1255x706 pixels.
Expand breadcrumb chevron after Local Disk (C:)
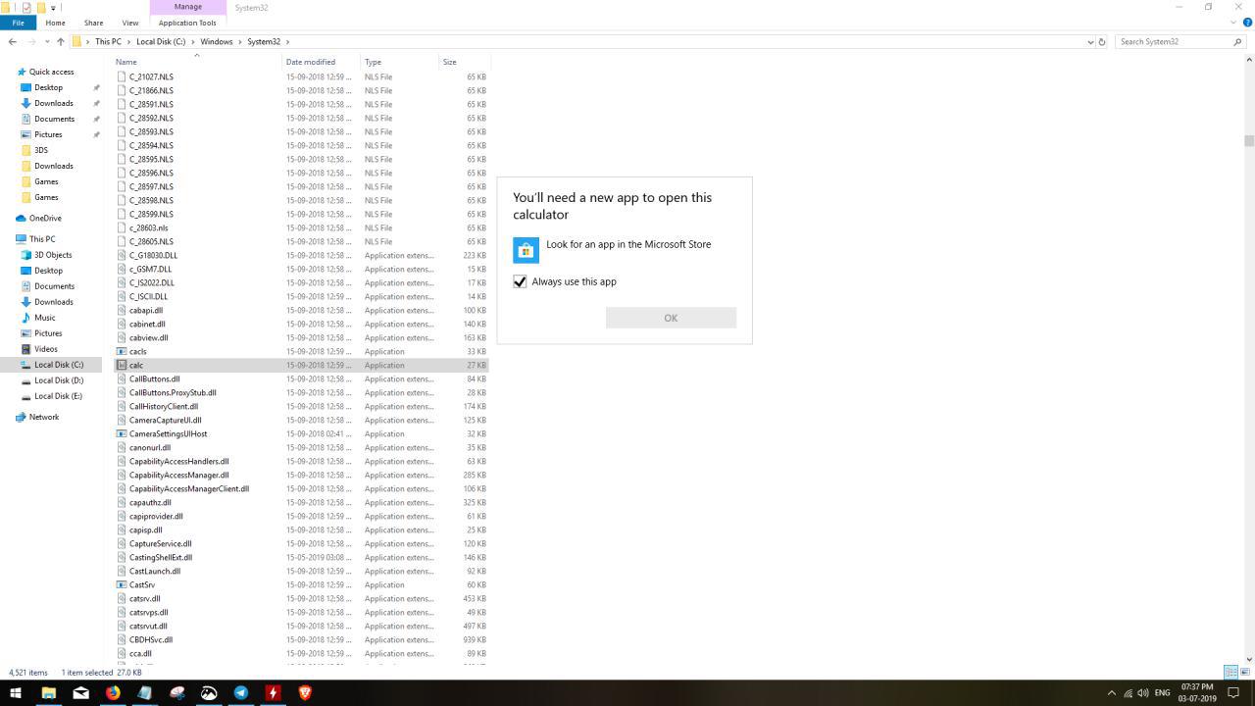193,41
